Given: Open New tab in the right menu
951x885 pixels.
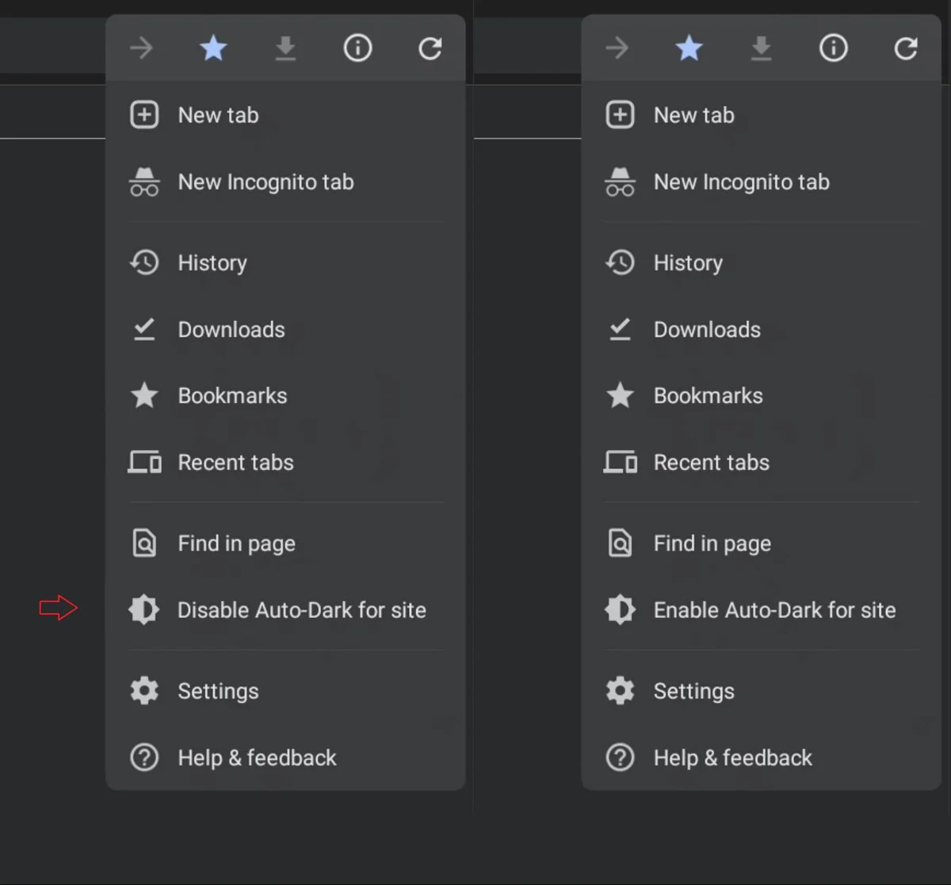Looking at the screenshot, I should (761, 115).
